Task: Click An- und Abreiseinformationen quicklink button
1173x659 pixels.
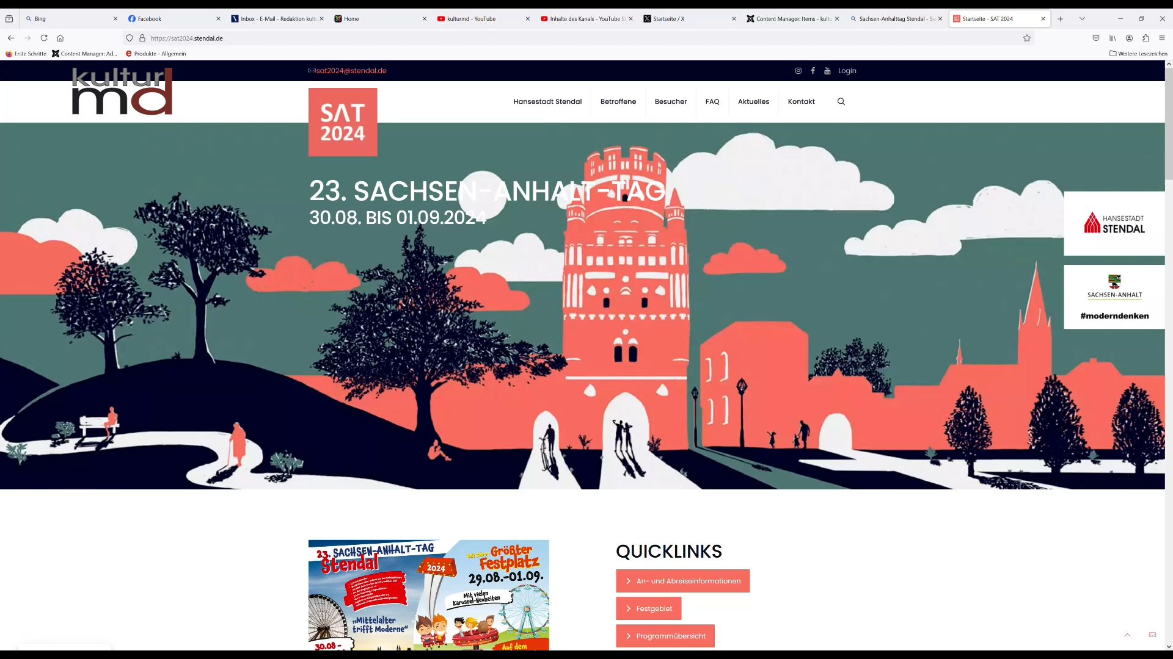Action: (682, 581)
